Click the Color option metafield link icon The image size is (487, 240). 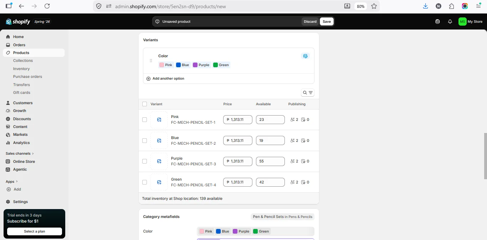305,56
